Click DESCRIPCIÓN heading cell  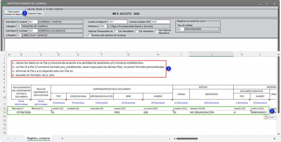pos(212,94)
